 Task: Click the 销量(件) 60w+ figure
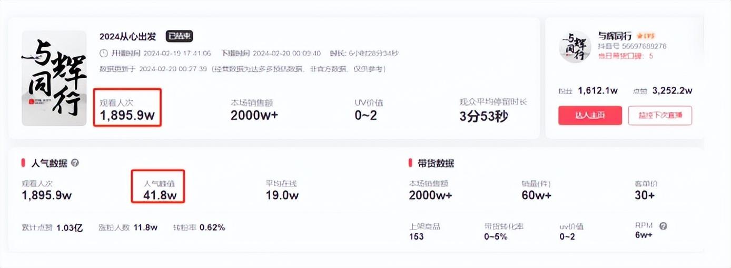536,195
